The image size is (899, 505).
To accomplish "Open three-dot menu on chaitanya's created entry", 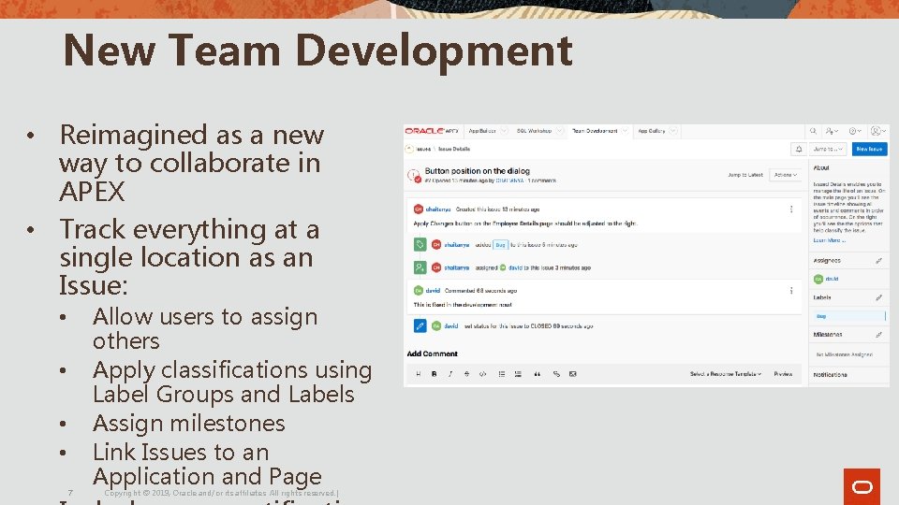I will (x=791, y=209).
